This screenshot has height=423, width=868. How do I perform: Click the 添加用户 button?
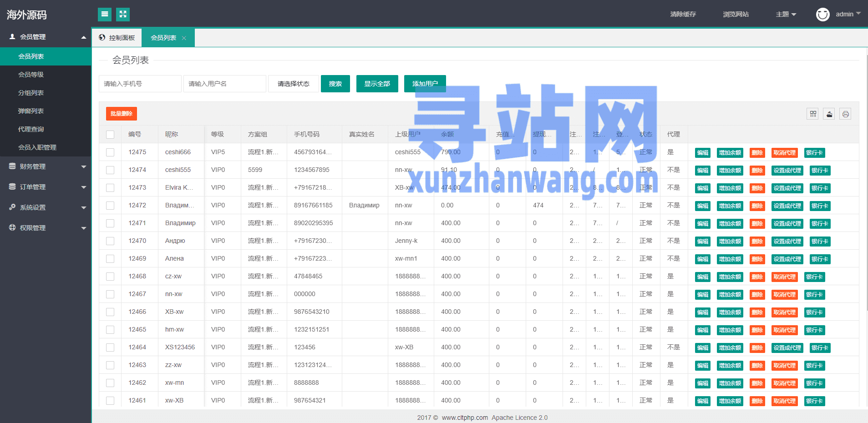click(x=425, y=84)
